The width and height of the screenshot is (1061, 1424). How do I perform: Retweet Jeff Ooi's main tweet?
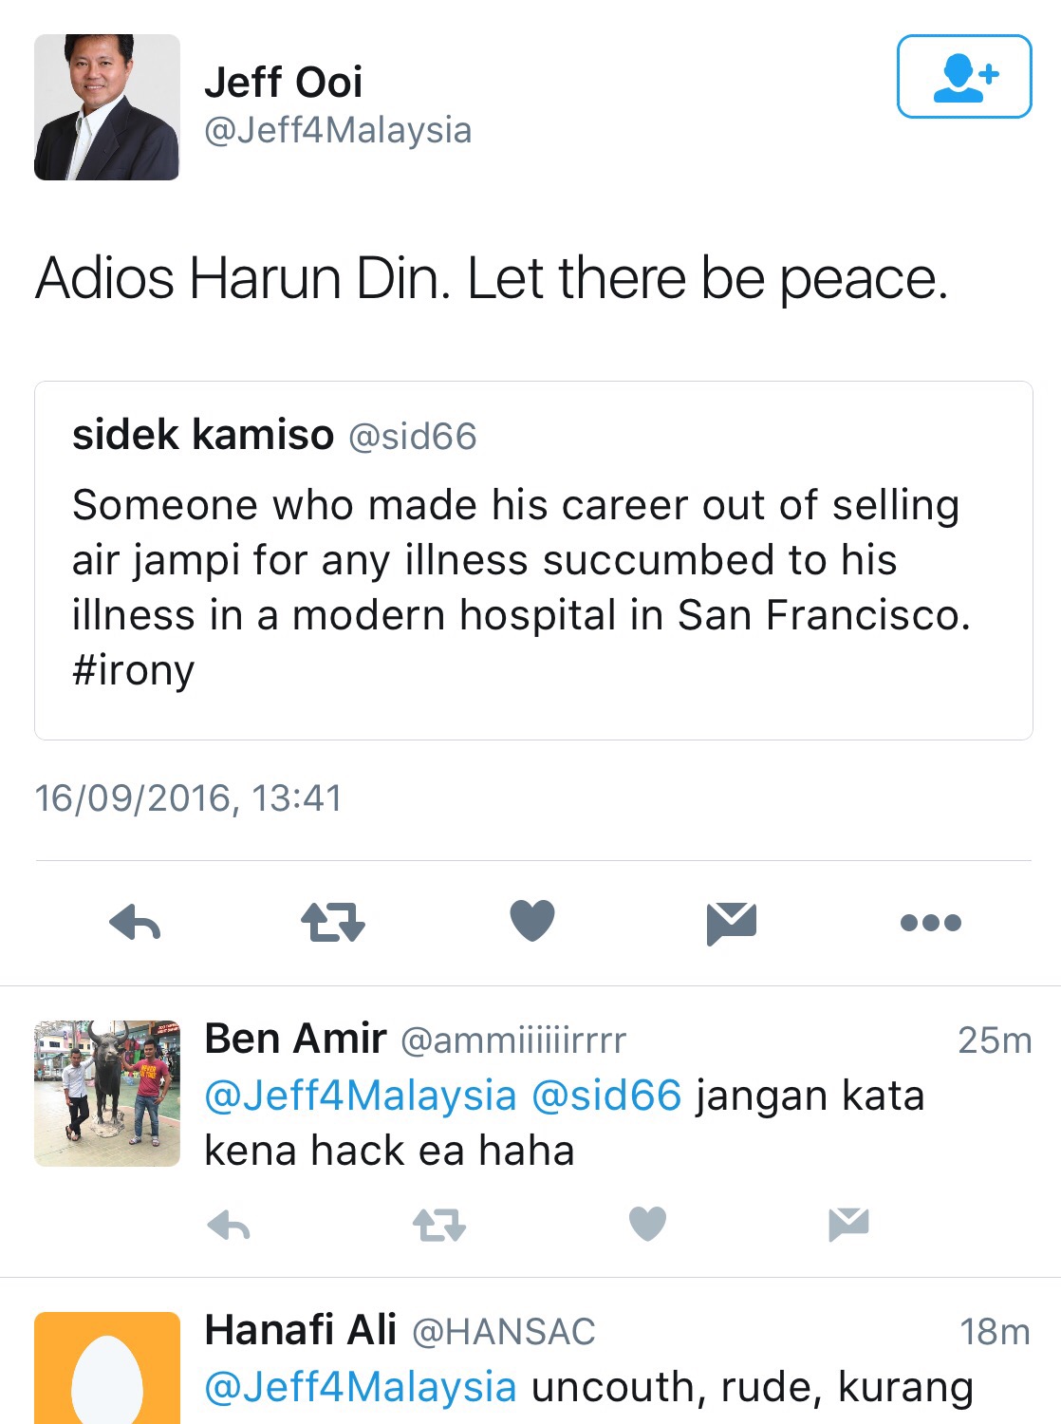tap(333, 922)
